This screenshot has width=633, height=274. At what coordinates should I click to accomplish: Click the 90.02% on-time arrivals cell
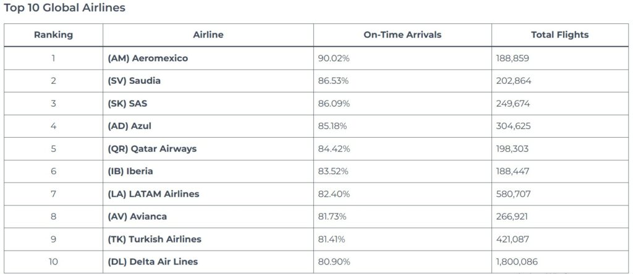(333, 58)
